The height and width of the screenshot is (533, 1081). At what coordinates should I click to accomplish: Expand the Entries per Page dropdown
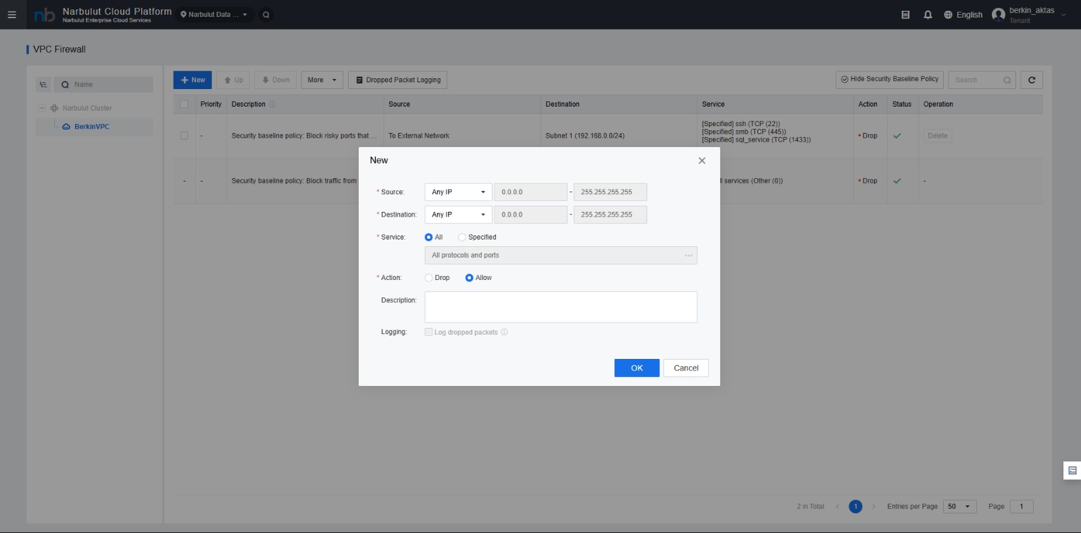click(959, 507)
